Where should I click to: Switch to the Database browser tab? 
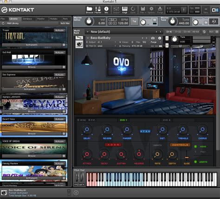27,19
